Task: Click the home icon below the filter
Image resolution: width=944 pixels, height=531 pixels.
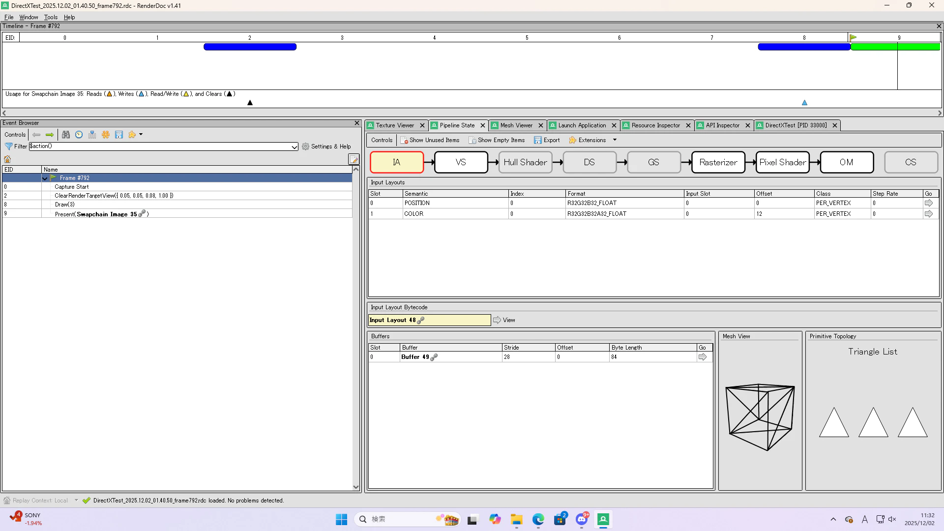Action: click(7, 159)
